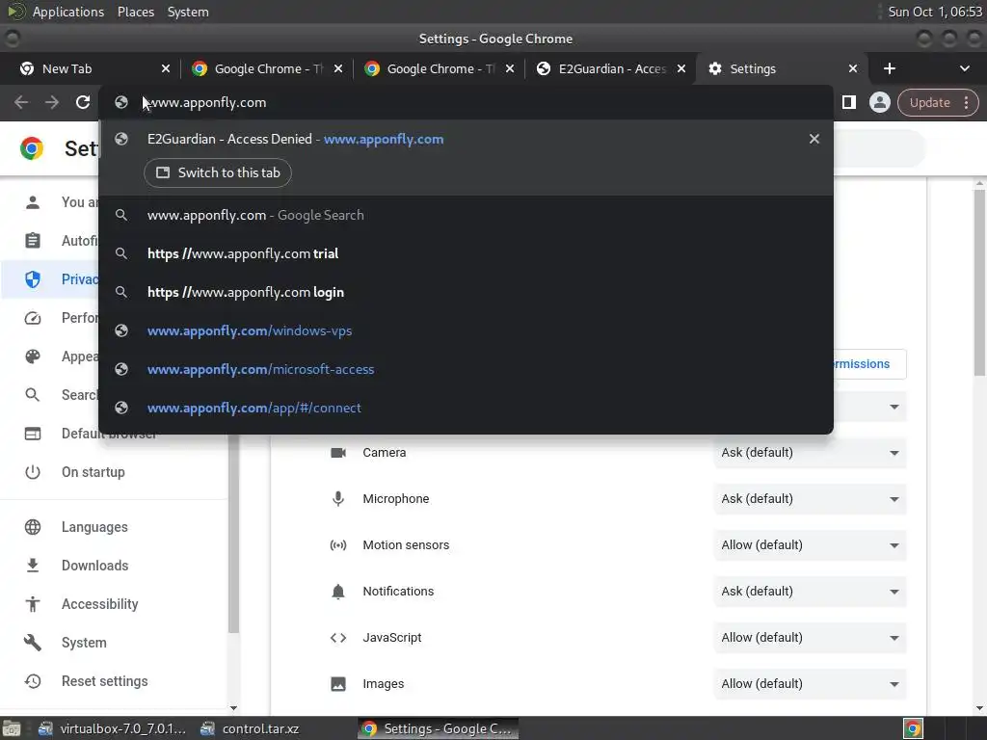Open On startup settings
Viewport: 987px width, 740px height.
coord(93,472)
